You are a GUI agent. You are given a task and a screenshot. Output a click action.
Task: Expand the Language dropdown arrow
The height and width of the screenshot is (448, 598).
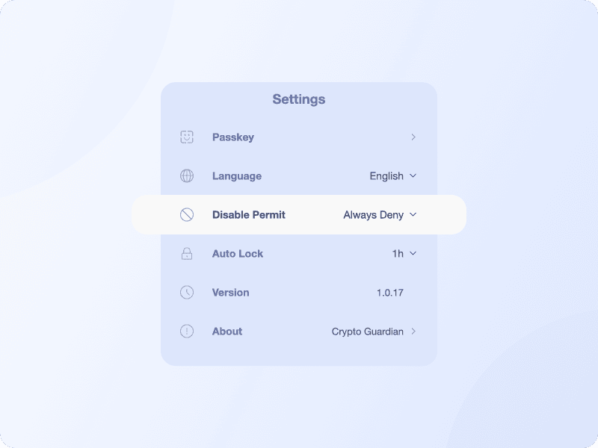click(x=413, y=176)
